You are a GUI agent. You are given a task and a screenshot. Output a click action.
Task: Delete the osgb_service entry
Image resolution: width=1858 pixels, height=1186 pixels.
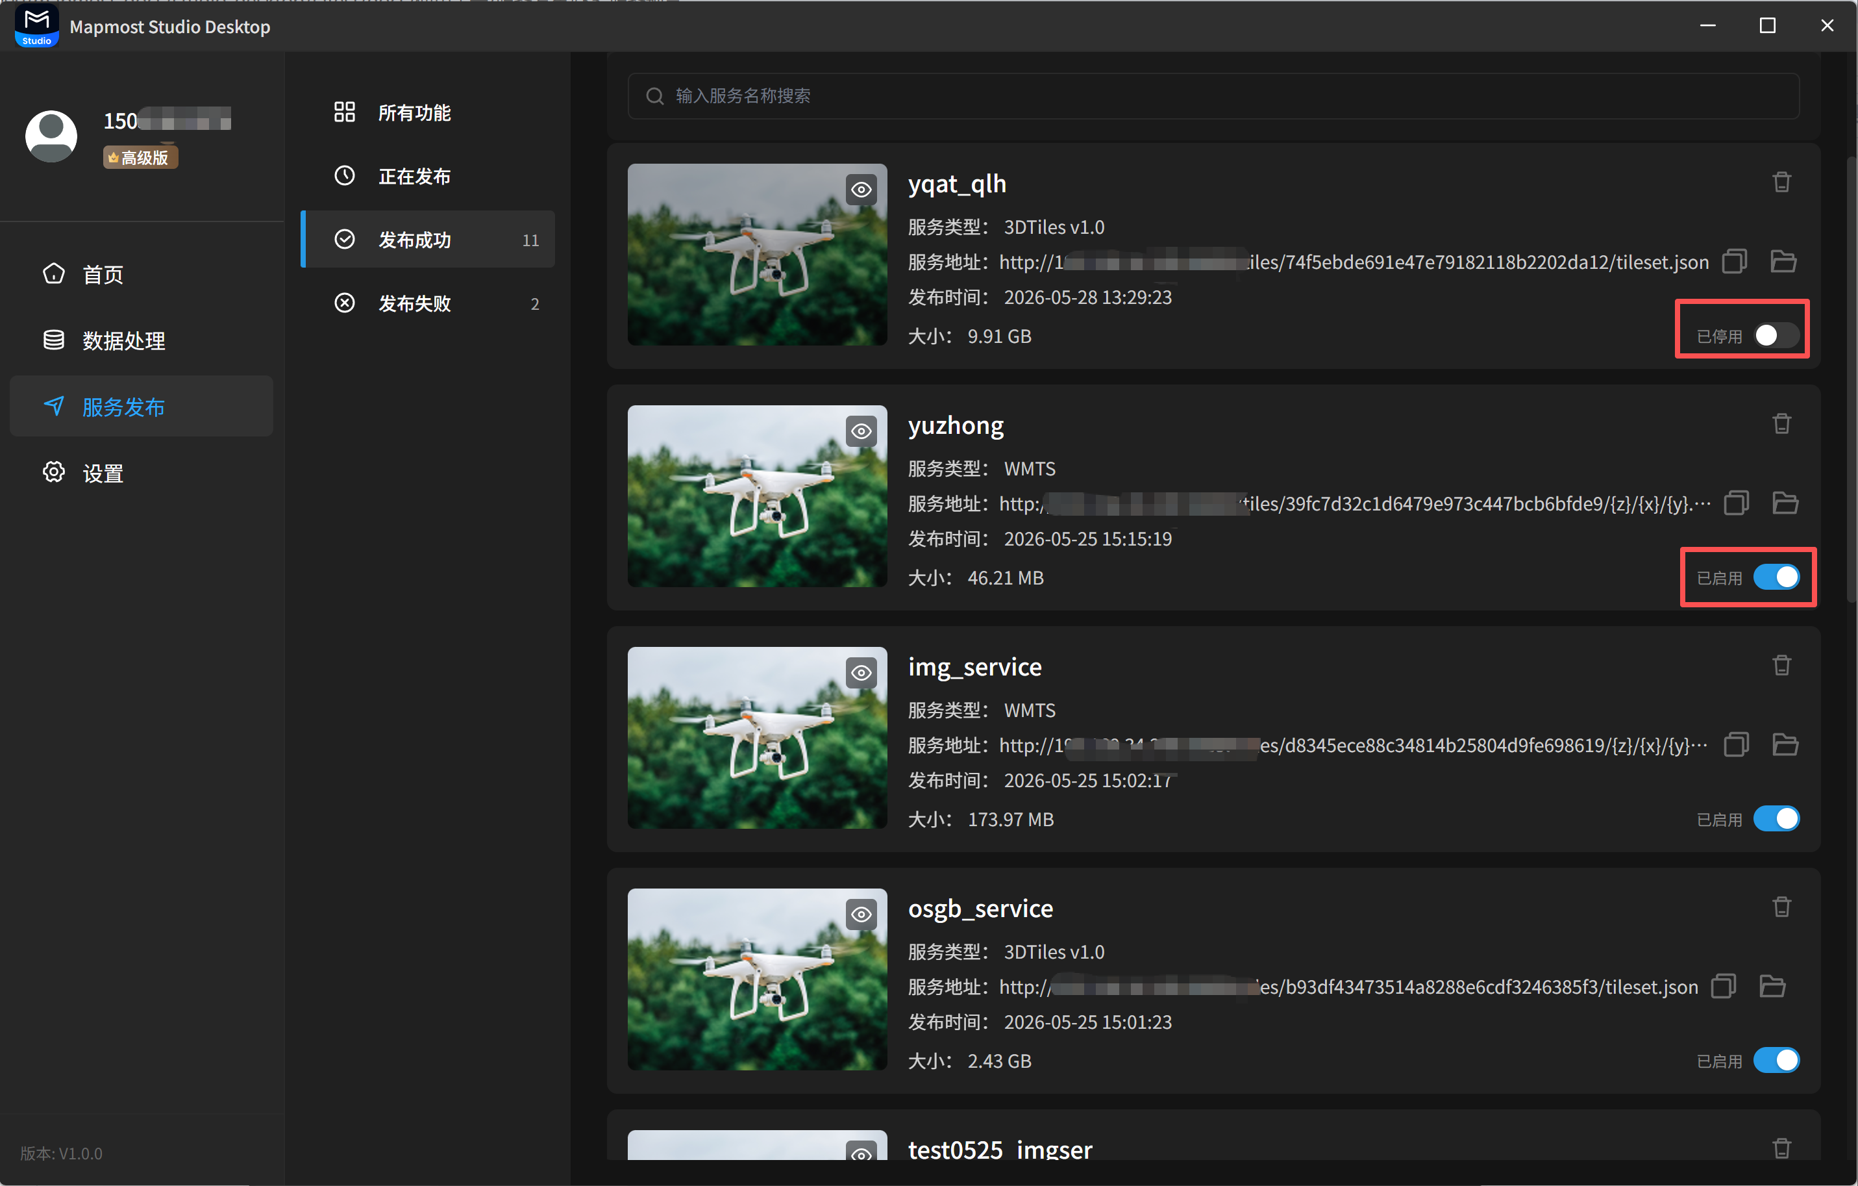tap(1781, 907)
